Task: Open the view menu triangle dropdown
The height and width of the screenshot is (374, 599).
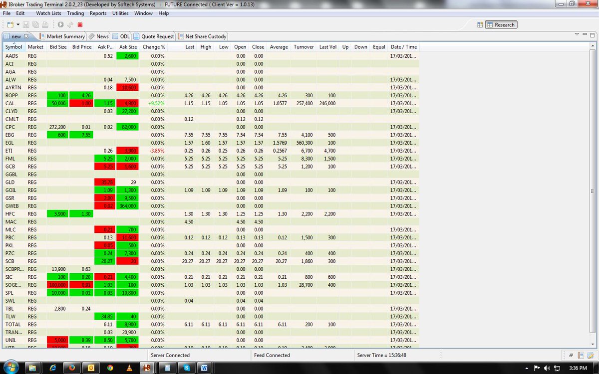Action: click(577, 34)
